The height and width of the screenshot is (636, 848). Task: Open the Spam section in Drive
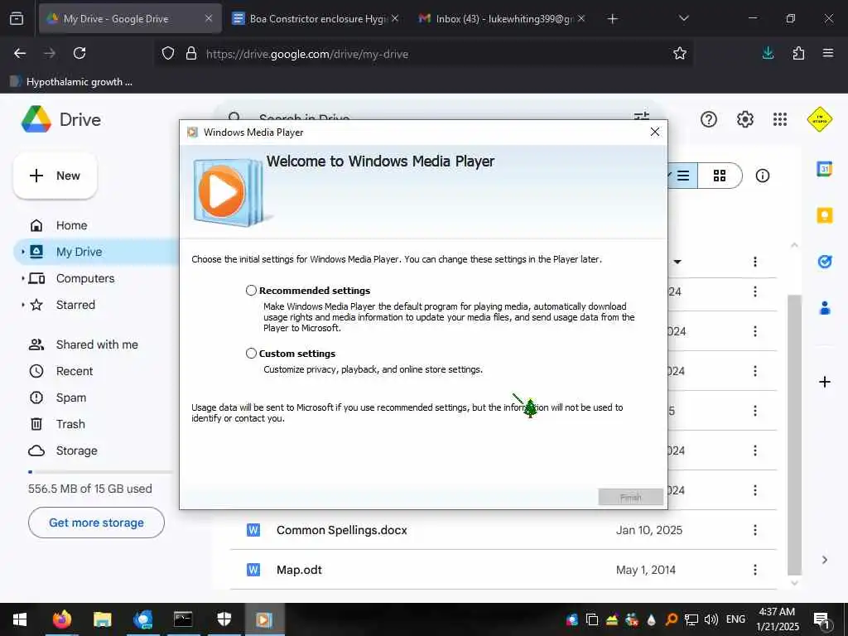[71, 397]
